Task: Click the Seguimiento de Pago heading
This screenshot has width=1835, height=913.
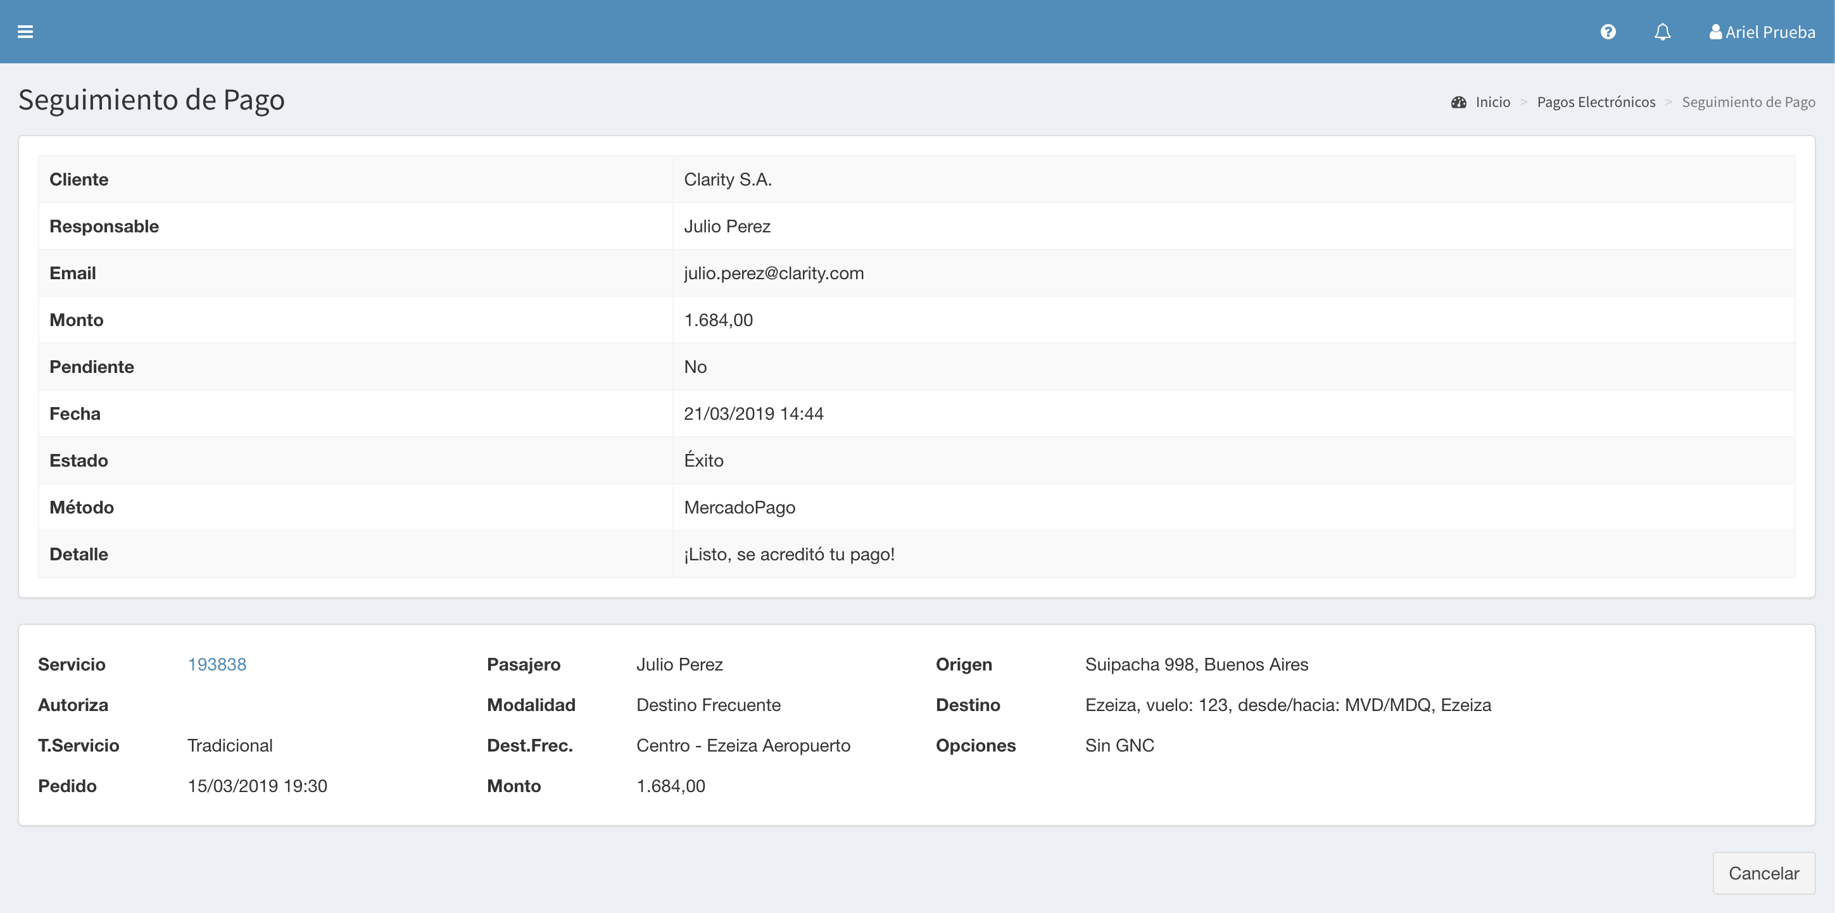Action: [x=151, y=99]
